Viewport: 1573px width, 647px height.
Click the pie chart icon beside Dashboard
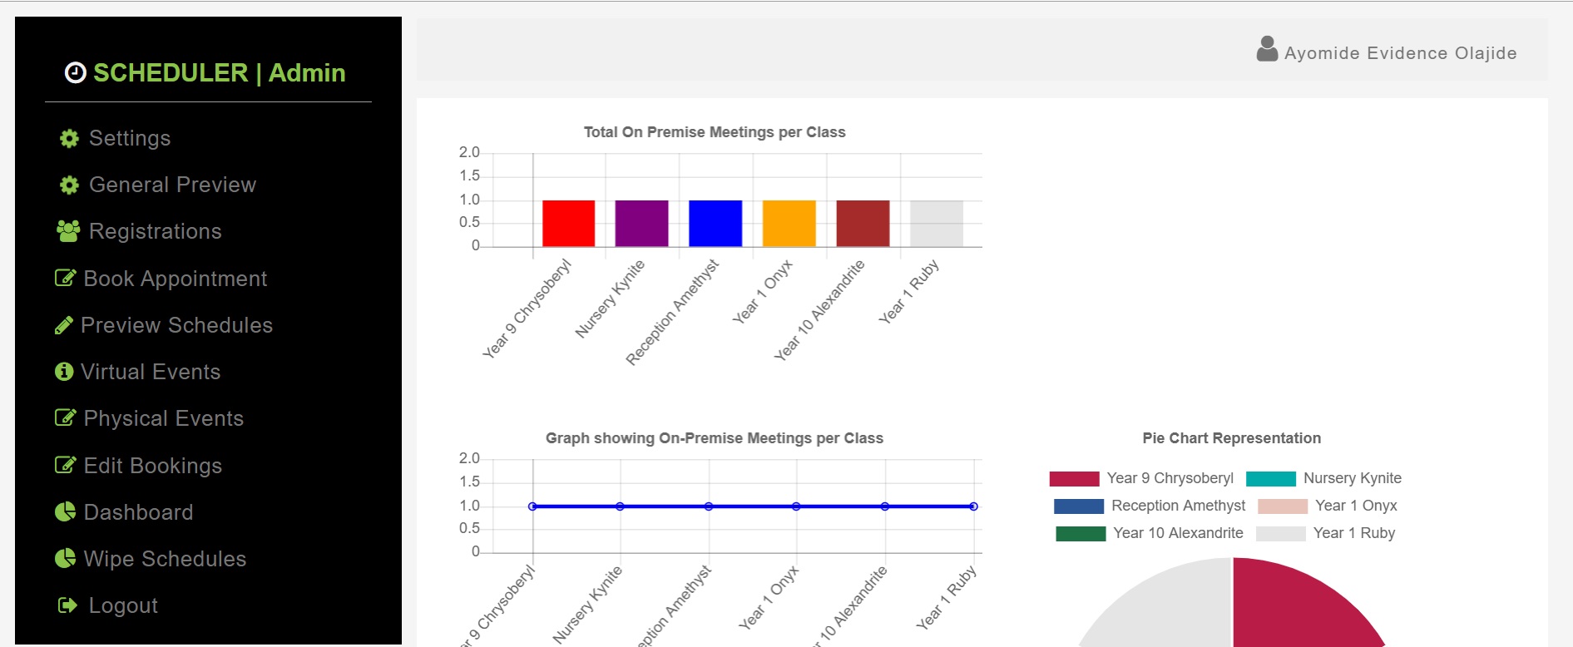coord(65,512)
